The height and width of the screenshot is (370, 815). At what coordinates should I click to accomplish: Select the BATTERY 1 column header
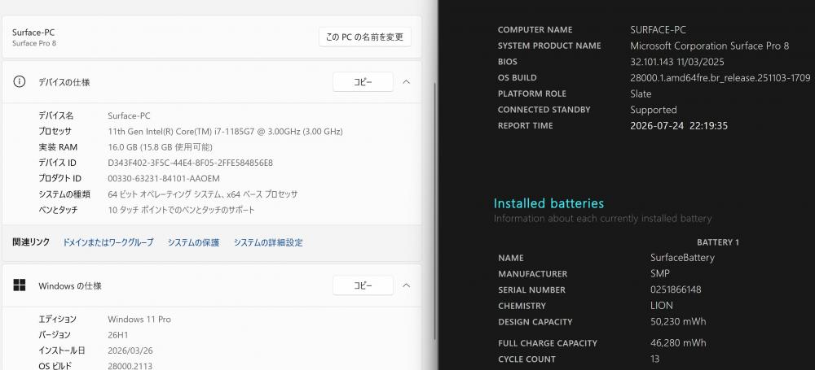(718, 242)
